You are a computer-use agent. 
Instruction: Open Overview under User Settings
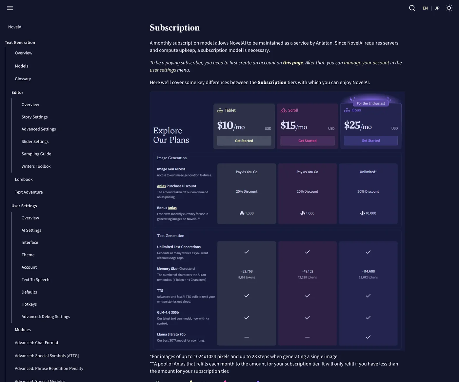pyautogui.click(x=30, y=218)
